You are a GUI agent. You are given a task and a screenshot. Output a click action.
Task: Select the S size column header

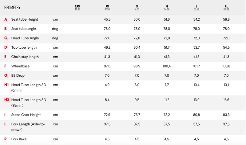pyautogui.click(x=137, y=7)
